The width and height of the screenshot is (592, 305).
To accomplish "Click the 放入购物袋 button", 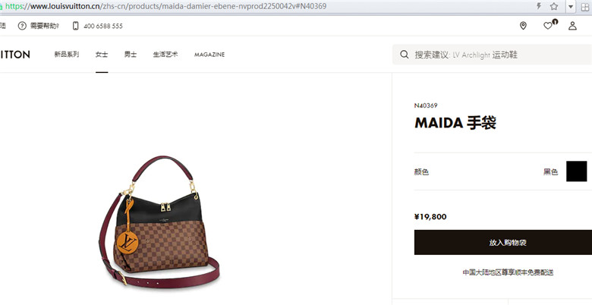I will click(503, 242).
